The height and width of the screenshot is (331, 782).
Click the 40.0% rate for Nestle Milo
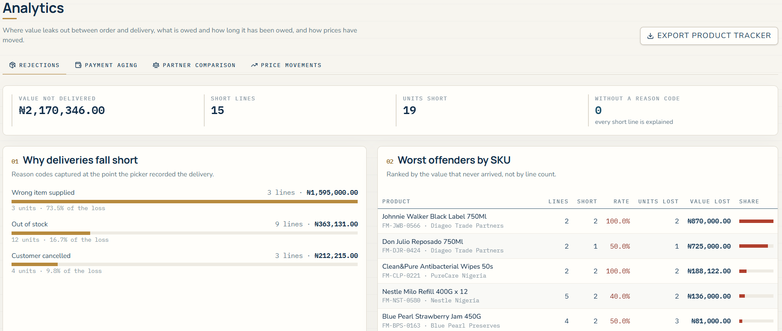coord(620,296)
